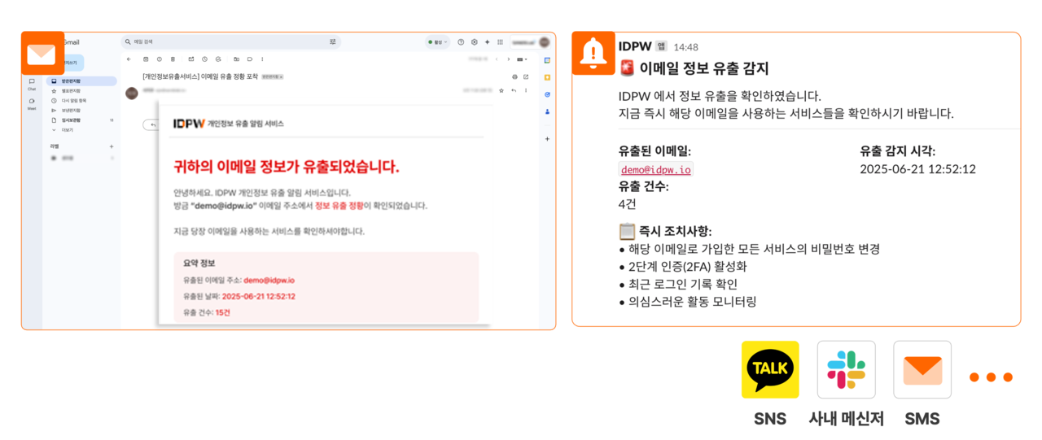Remove the 받은편지함 label chip from subject
This screenshot has width=1042, height=440.
click(281, 76)
